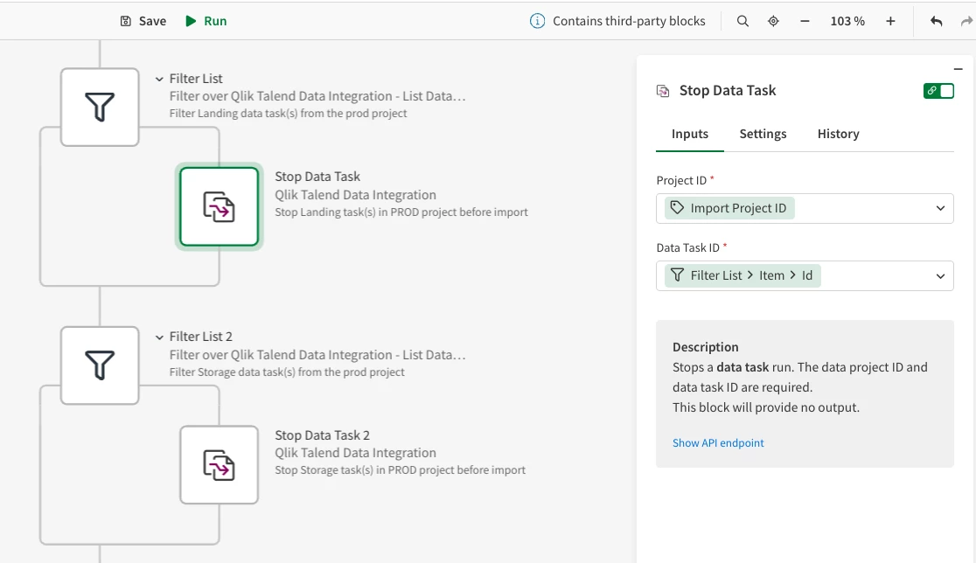Click the 103 % zoom level value
The image size is (976, 563).
coord(847,21)
